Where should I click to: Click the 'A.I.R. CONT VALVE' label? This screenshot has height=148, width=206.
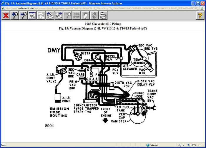click(51, 78)
